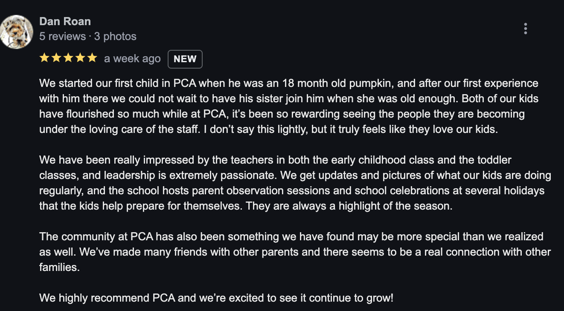Select the third rating star
This screenshot has width=564, height=311.
(68, 58)
